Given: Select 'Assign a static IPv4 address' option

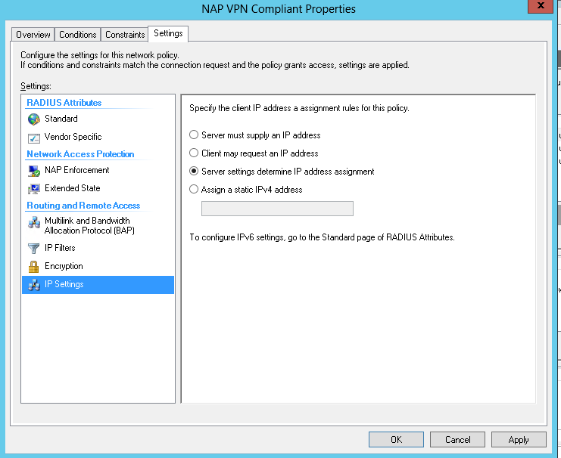Looking at the screenshot, I should pos(194,189).
